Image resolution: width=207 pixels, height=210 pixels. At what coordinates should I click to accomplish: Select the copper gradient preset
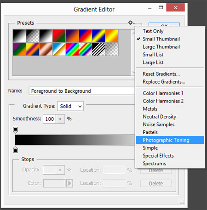point(46,49)
